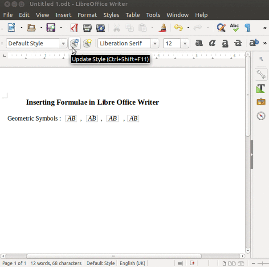
Task: Open the Redo history dropdown
Action: (x=208, y=28)
